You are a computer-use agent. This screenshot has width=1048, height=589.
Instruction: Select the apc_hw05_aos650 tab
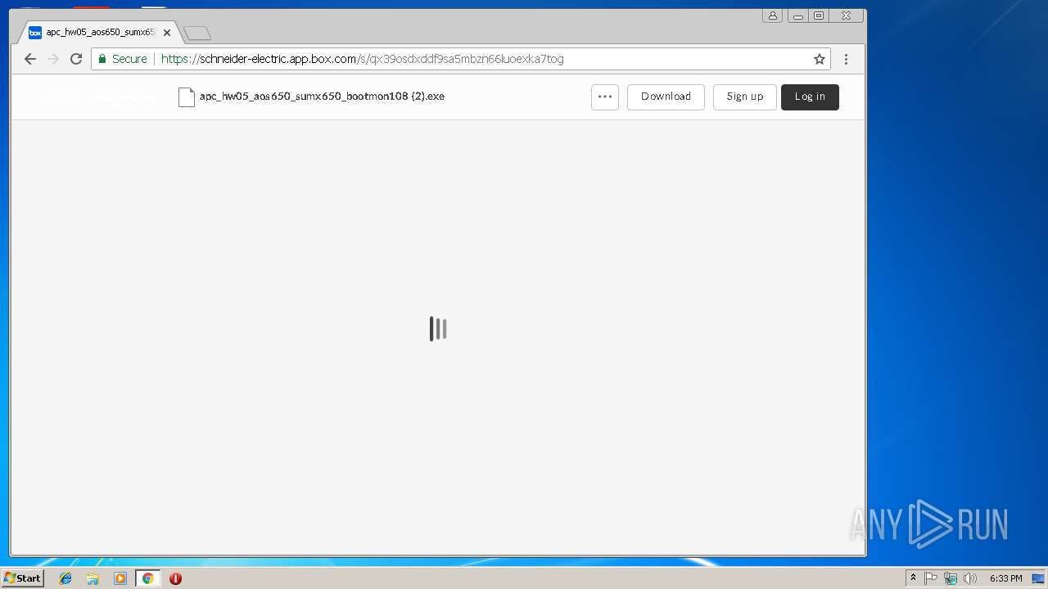[x=98, y=33]
